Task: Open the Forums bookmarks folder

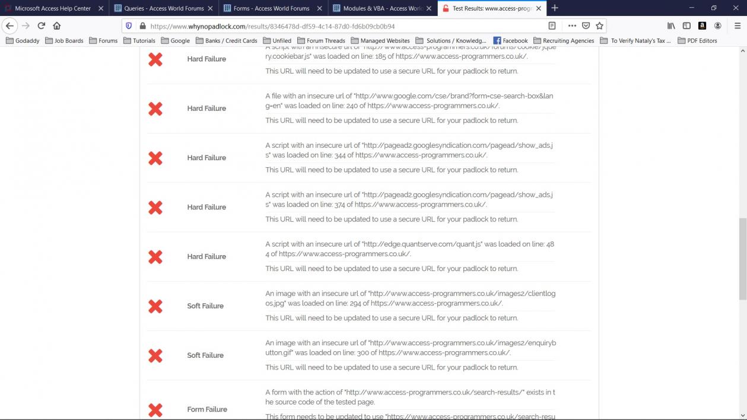Action: [x=103, y=41]
